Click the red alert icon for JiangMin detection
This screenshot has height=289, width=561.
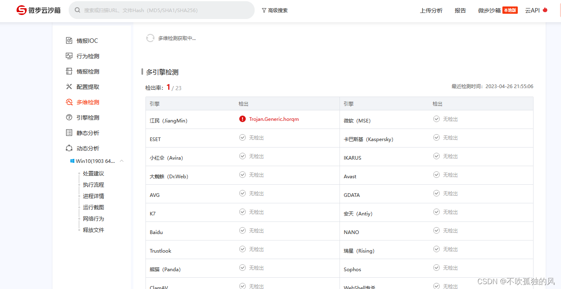tap(243, 119)
